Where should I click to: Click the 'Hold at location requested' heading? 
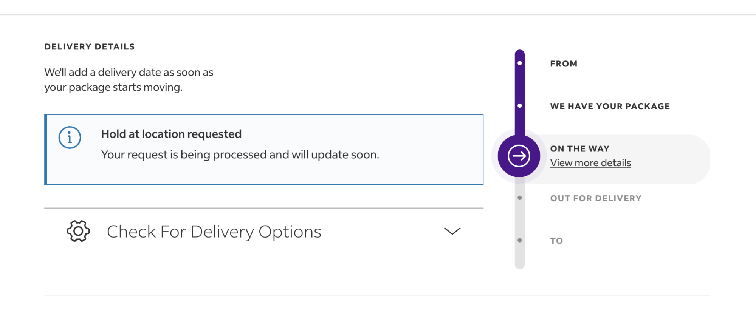[171, 134]
